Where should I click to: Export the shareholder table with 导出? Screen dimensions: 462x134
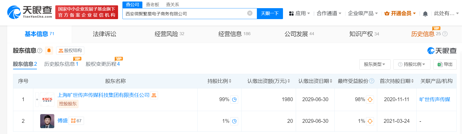click(x=445, y=64)
